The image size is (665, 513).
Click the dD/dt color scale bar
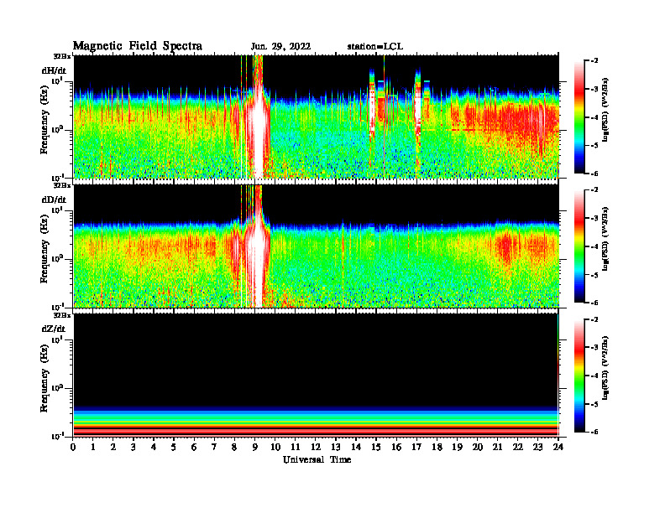click(x=579, y=246)
